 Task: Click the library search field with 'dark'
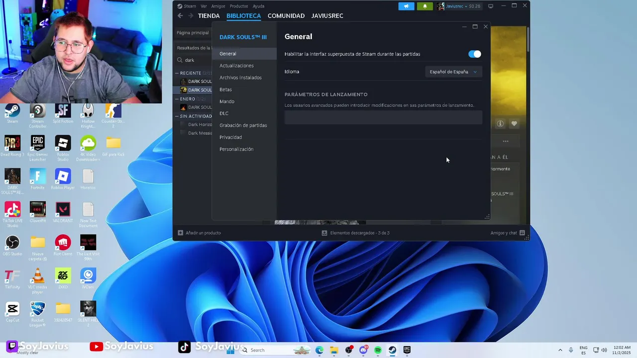[x=194, y=60]
